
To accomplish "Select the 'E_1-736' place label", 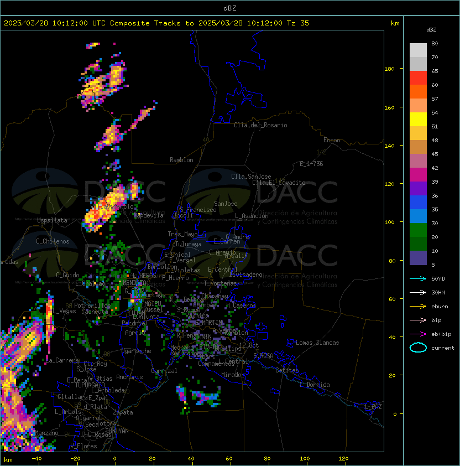I will click(311, 164).
